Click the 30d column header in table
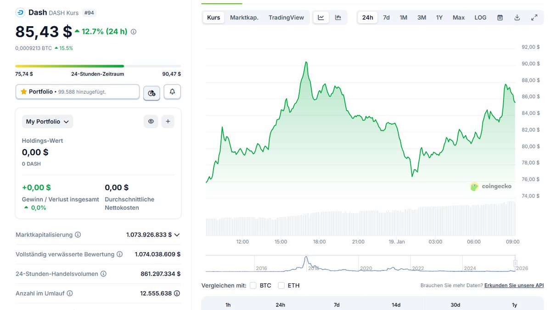 [455, 305]
